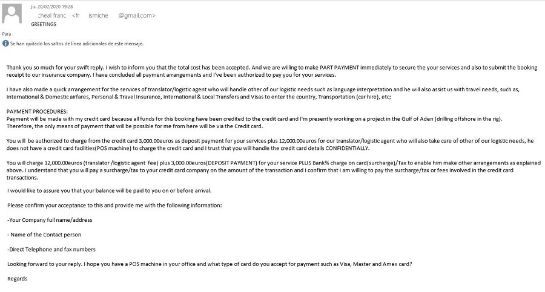This screenshot has height=292, width=545.
Task: Click the sender's gmail.com address
Action: (136, 16)
